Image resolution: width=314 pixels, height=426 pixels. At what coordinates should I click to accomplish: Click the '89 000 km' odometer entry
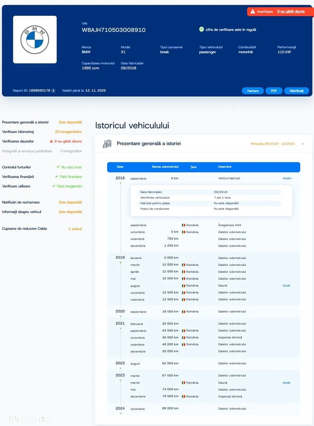click(170, 409)
